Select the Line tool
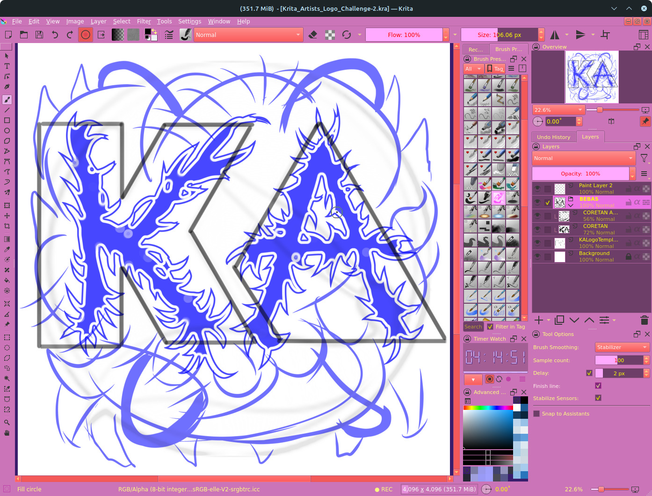 7,110
